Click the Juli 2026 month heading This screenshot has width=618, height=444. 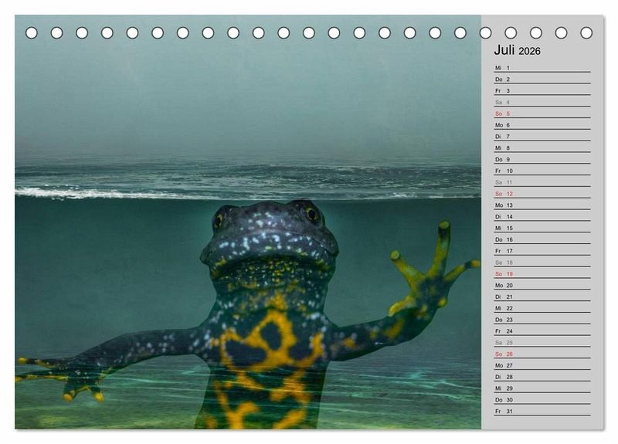pyautogui.click(x=517, y=51)
